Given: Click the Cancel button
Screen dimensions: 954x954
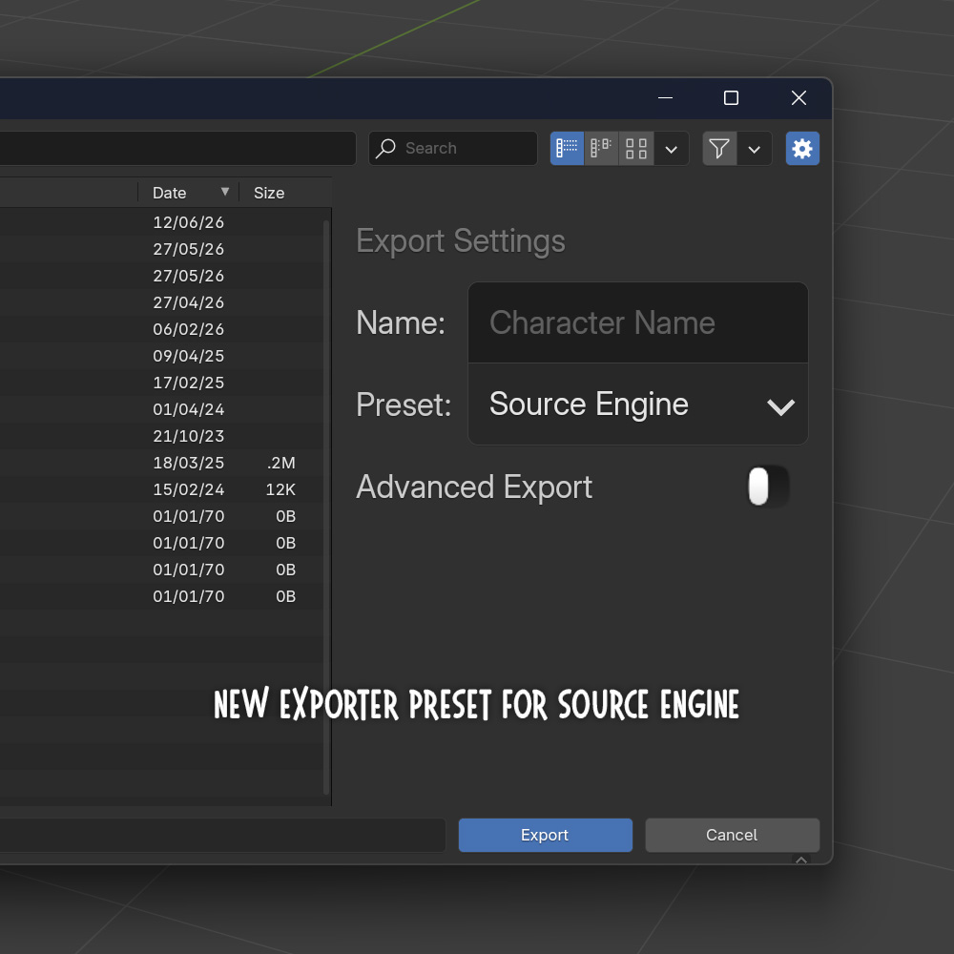Looking at the screenshot, I should click(x=732, y=835).
